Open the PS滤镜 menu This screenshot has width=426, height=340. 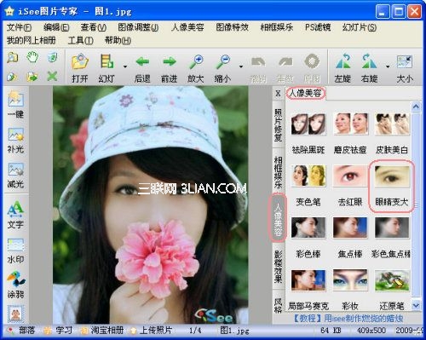coord(318,27)
